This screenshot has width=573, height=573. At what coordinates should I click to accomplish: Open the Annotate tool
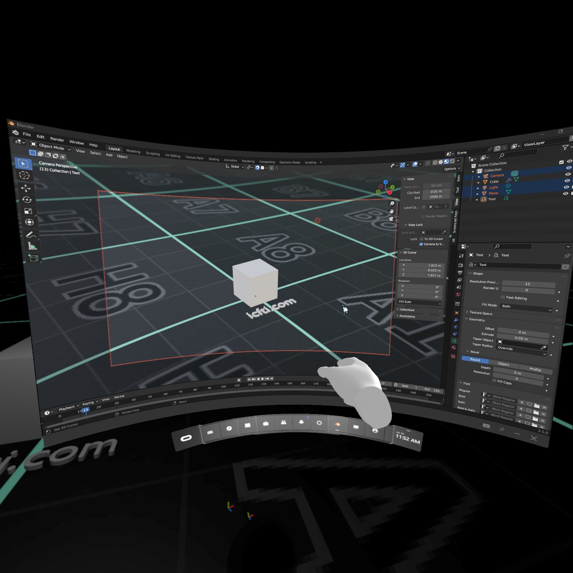[x=31, y=234]
